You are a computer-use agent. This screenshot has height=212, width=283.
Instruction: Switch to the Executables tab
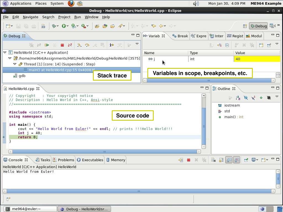(90, 160)
